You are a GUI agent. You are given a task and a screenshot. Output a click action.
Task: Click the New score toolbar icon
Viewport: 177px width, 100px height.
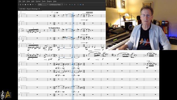pyautogui.click(x=20, y=5)
